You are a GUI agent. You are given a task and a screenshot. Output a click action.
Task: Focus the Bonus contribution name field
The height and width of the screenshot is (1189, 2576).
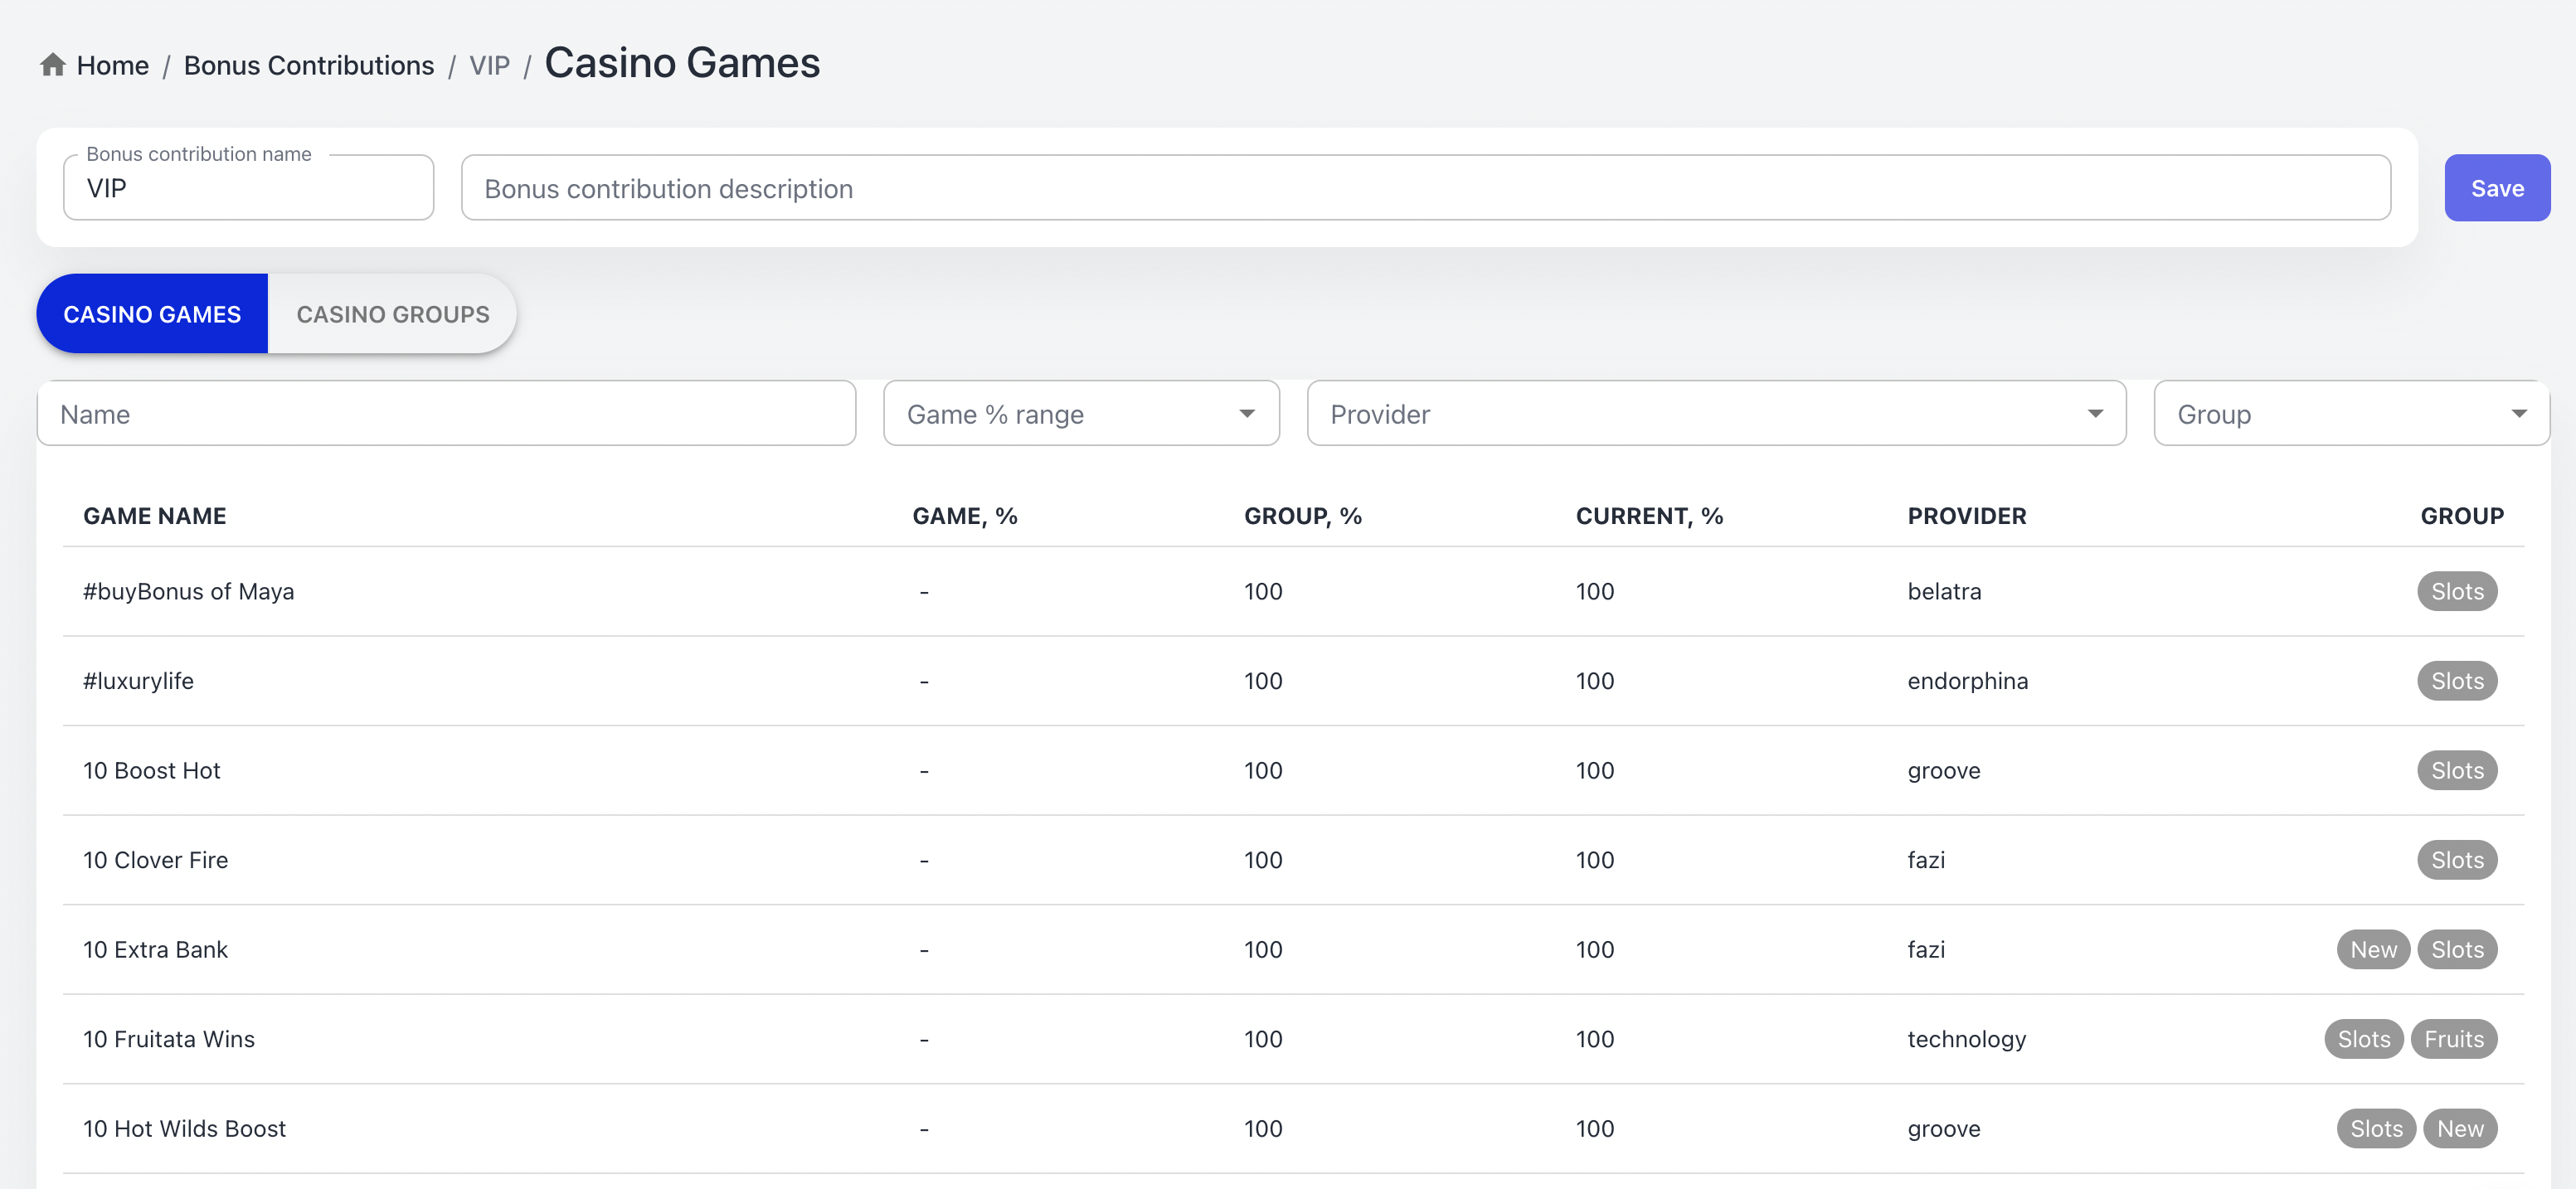pyautogui.click(x=248, y=188)
